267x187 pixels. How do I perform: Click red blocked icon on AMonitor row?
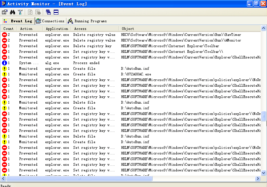click(4, 40)
